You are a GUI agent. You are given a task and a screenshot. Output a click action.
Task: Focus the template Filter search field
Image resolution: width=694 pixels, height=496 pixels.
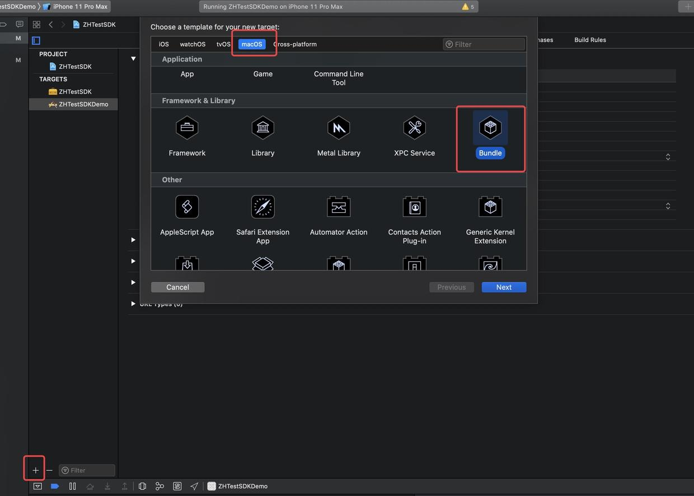point(484,44)
